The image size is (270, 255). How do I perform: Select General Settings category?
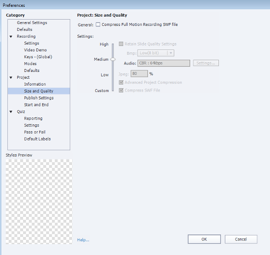click(32, 23)
